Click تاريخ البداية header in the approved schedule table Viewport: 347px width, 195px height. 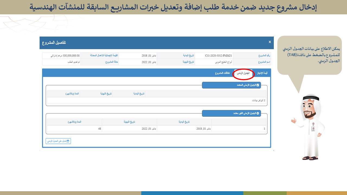(x=139, y=94)
